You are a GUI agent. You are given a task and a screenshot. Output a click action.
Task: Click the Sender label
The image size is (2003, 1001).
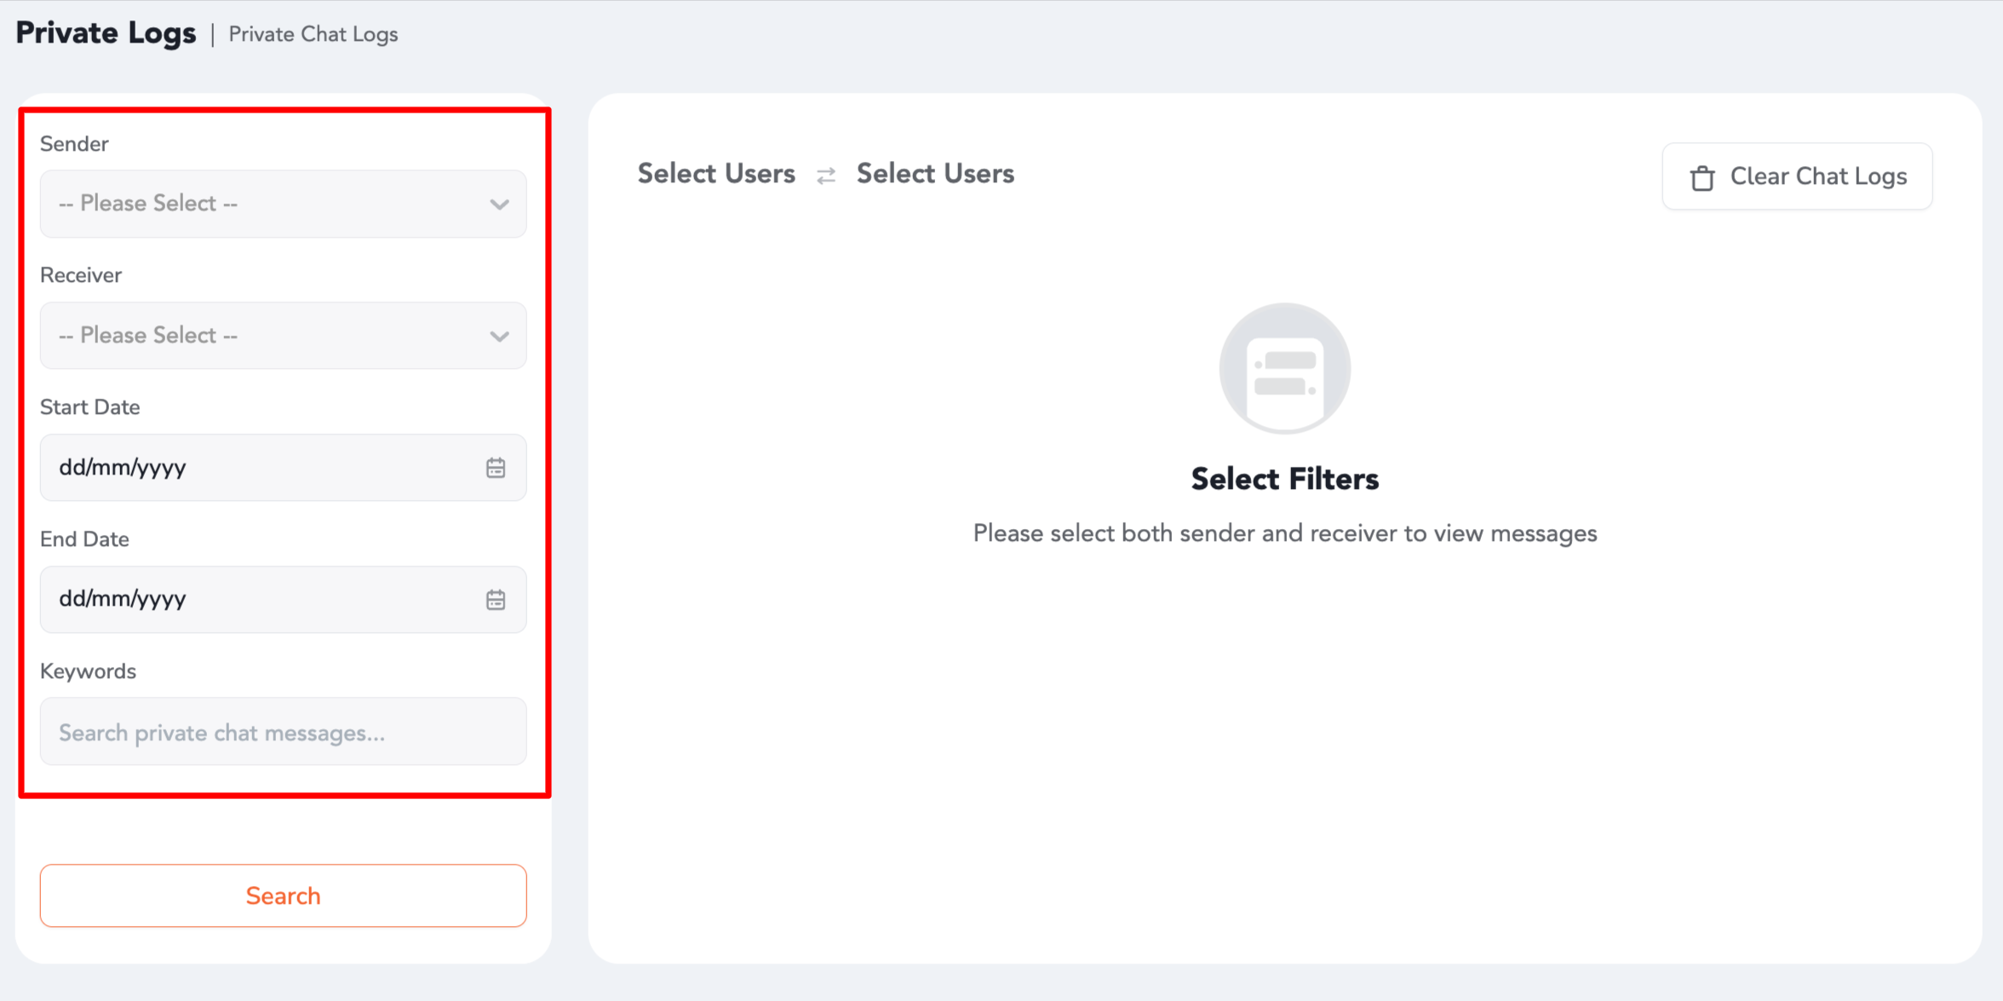tap(74, 144)
